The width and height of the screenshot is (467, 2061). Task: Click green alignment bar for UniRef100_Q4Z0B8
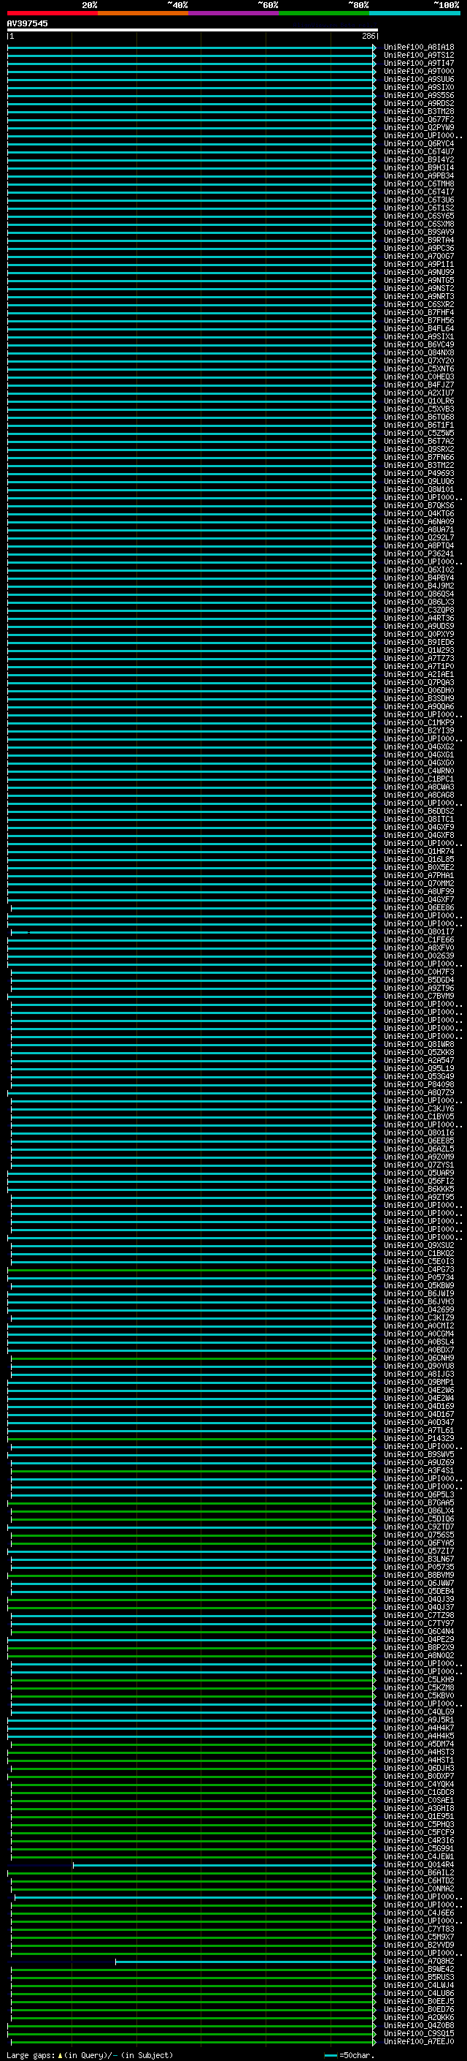coord(192,2026)
